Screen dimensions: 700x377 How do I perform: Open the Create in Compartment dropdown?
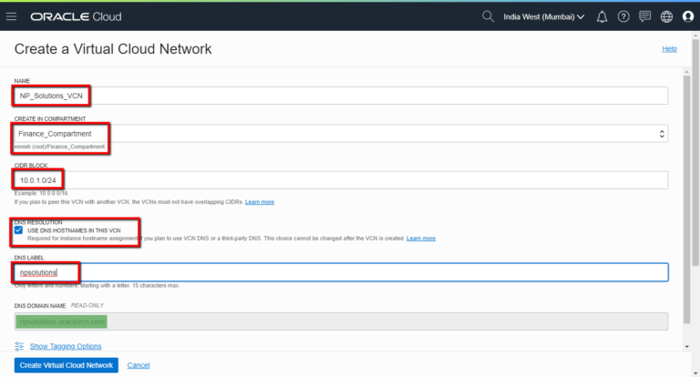point(341,134)
